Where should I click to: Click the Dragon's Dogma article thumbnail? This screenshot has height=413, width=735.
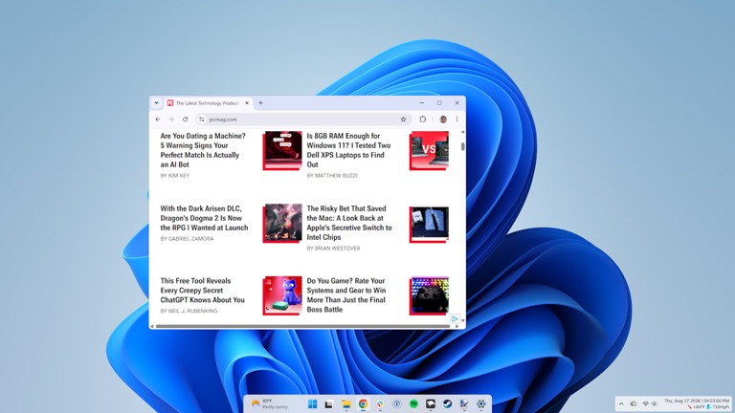(282, 223)
